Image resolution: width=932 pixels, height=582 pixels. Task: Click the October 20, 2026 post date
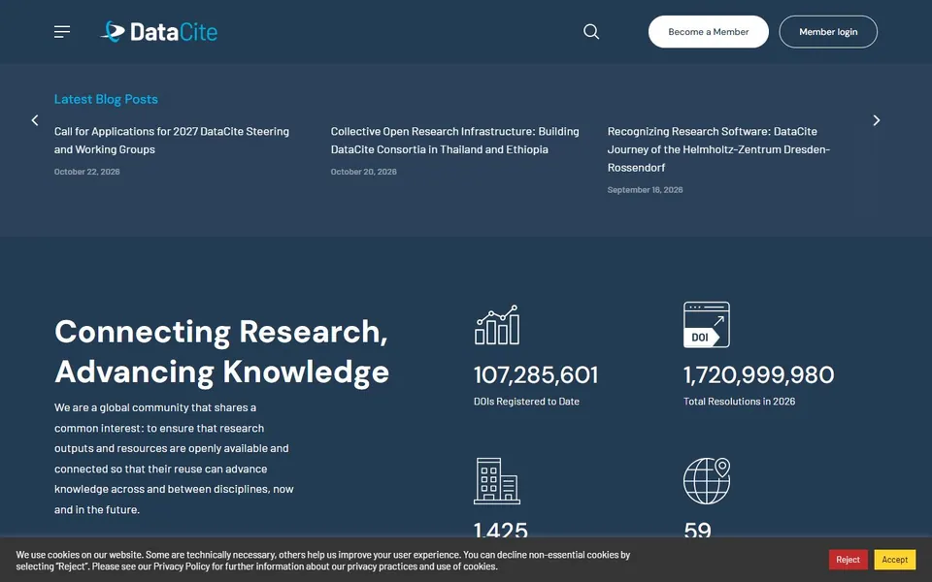coord(363,172)
